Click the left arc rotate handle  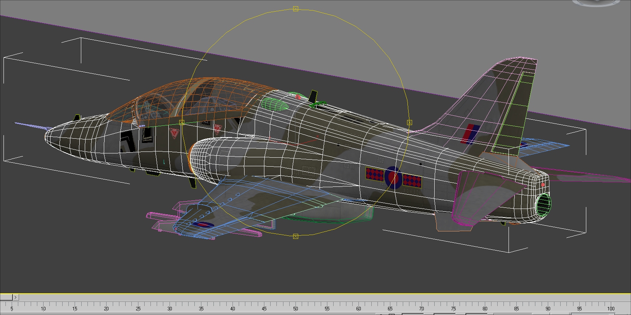[x=182, y=122]
